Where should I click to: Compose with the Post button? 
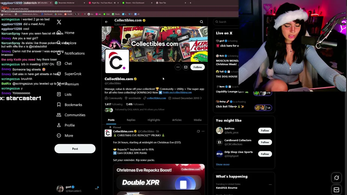[75, 149]
